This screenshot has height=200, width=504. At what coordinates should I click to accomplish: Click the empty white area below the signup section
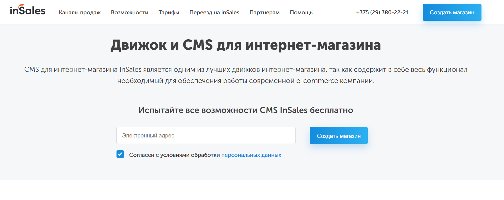252,190
